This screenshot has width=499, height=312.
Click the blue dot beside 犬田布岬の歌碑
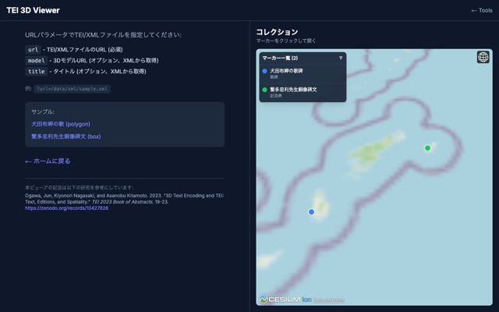[264, 71]
